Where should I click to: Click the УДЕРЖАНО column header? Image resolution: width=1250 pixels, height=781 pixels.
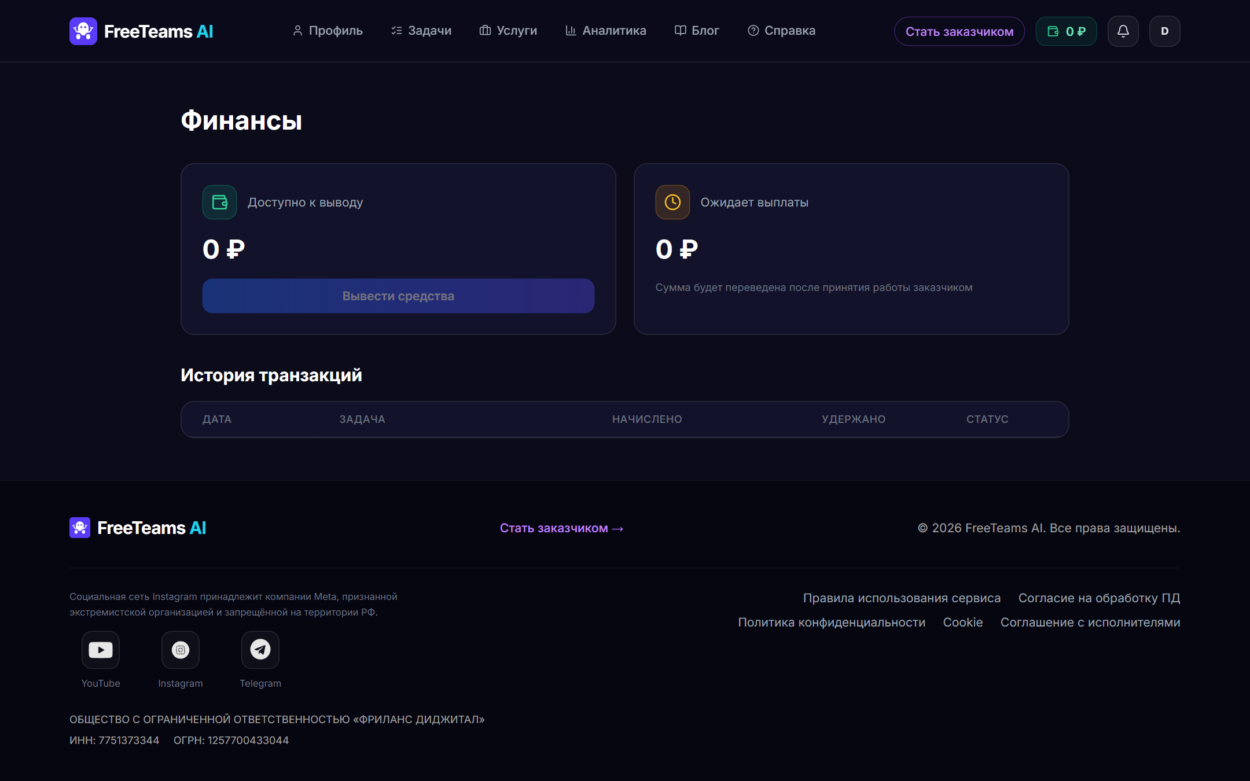tap(854, 419)
